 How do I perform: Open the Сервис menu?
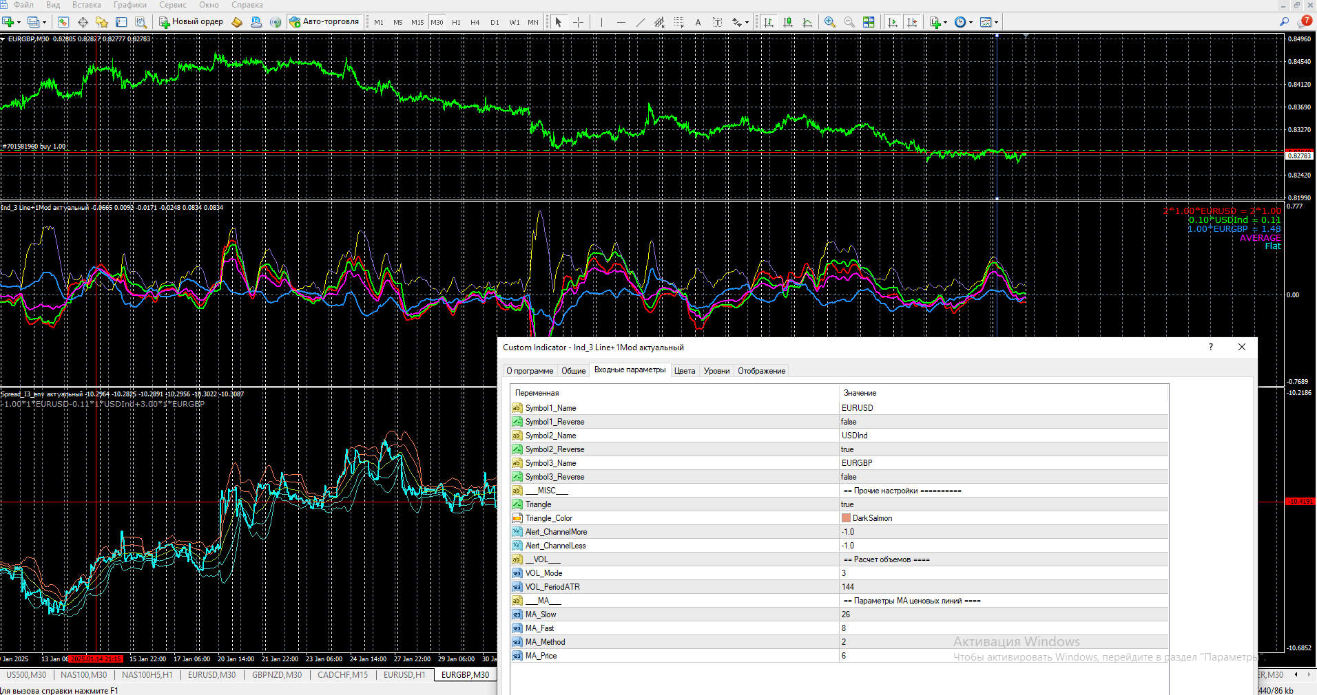tap(172, 5)
